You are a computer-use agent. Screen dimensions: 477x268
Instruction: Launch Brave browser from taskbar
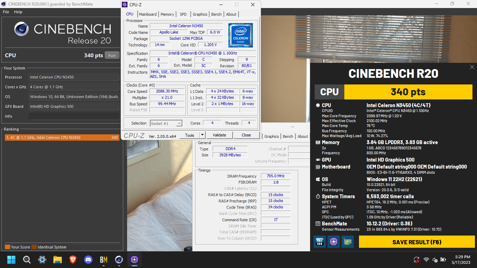coord(73,260)
